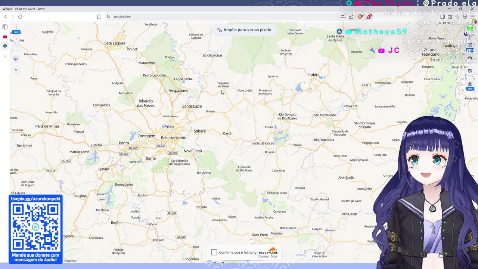Click the Jaboticatubas city label
The image size is (478, 269).
click(x=212, y=55)
